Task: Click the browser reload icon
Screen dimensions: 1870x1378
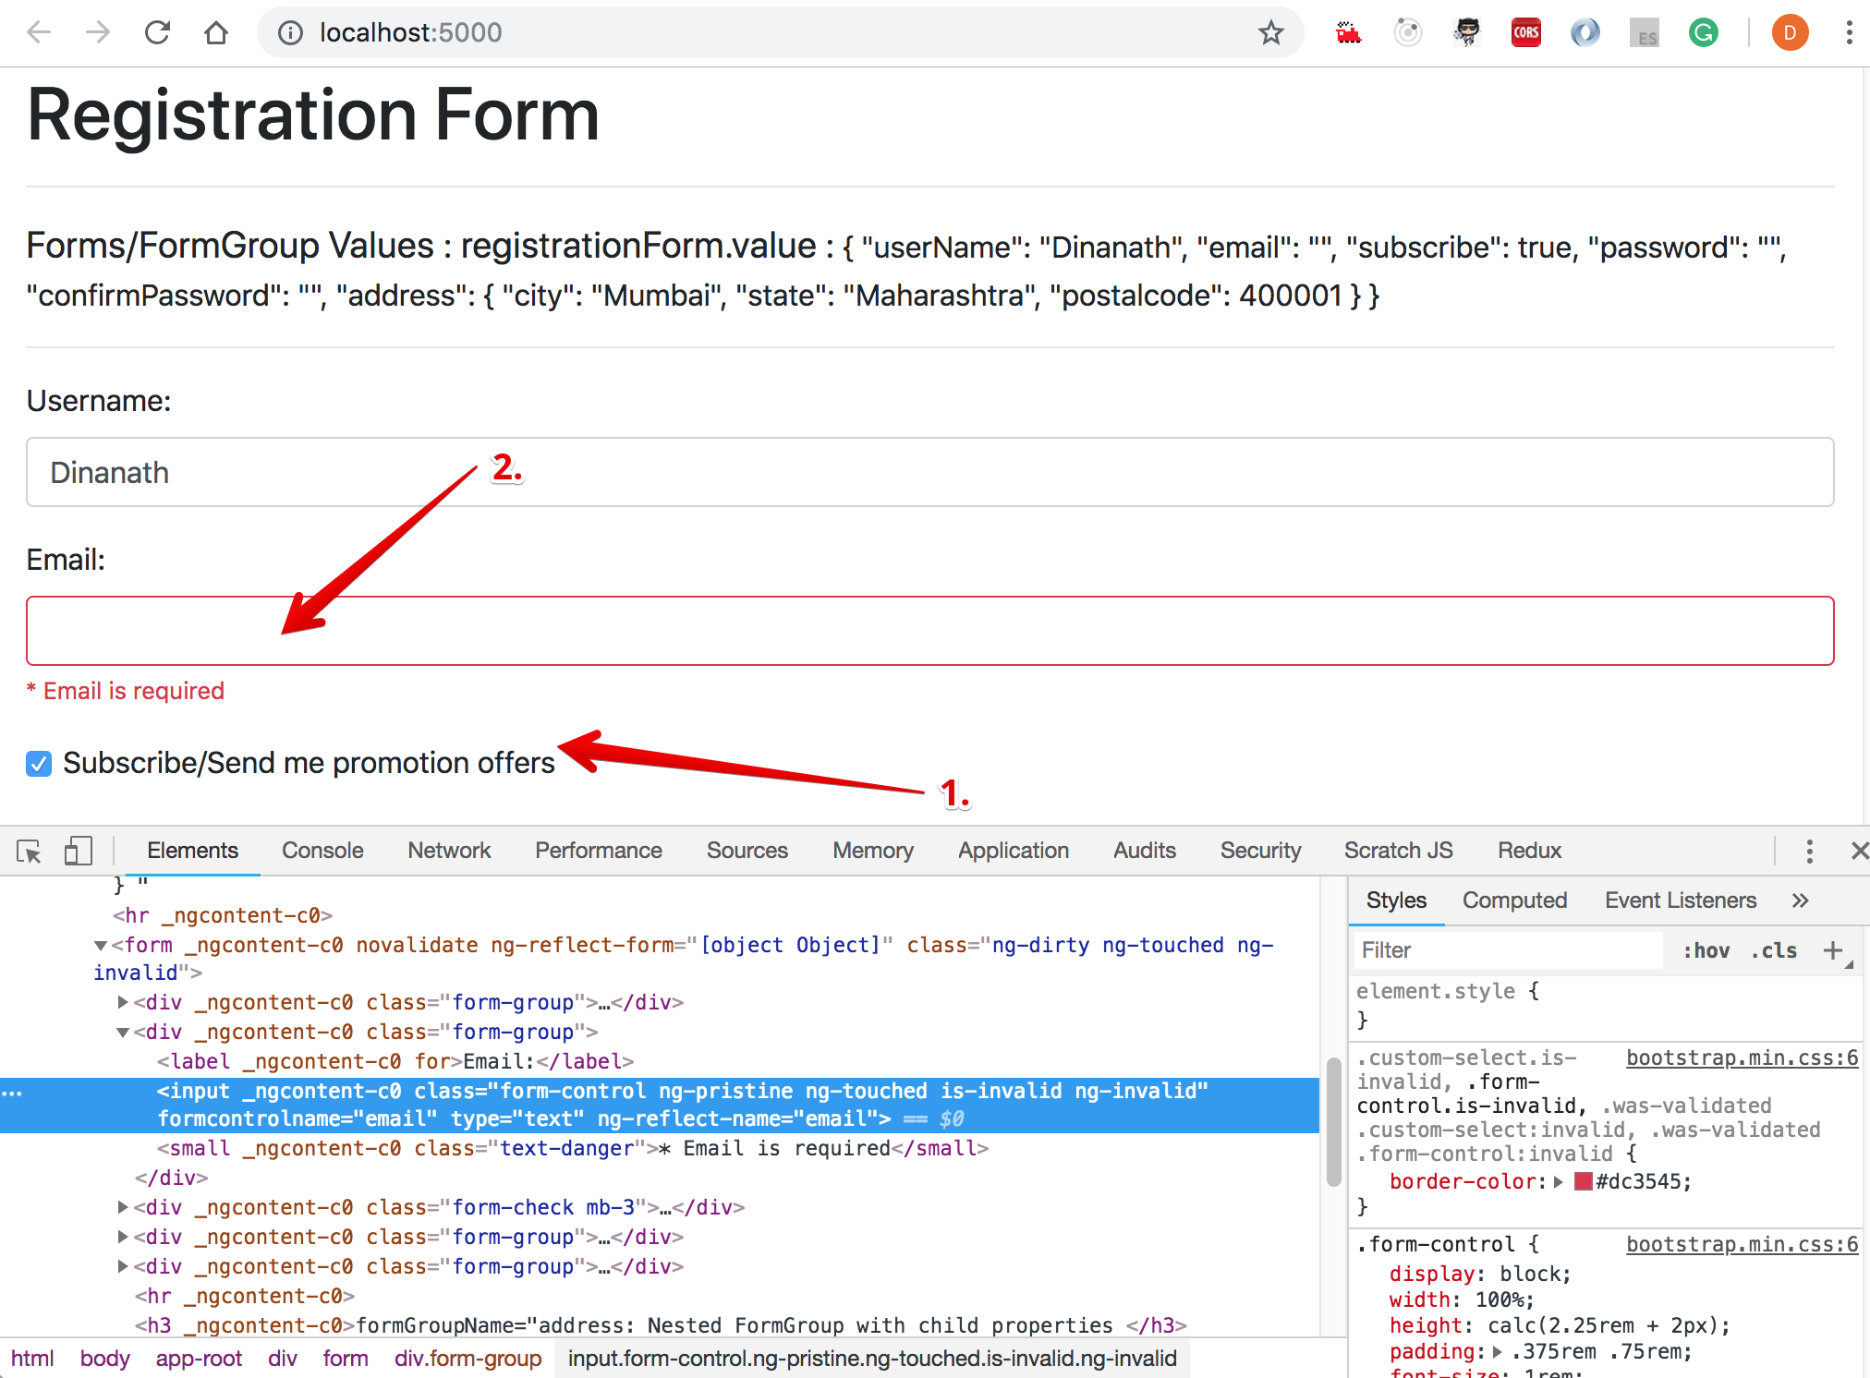Action: pos(158,33)
